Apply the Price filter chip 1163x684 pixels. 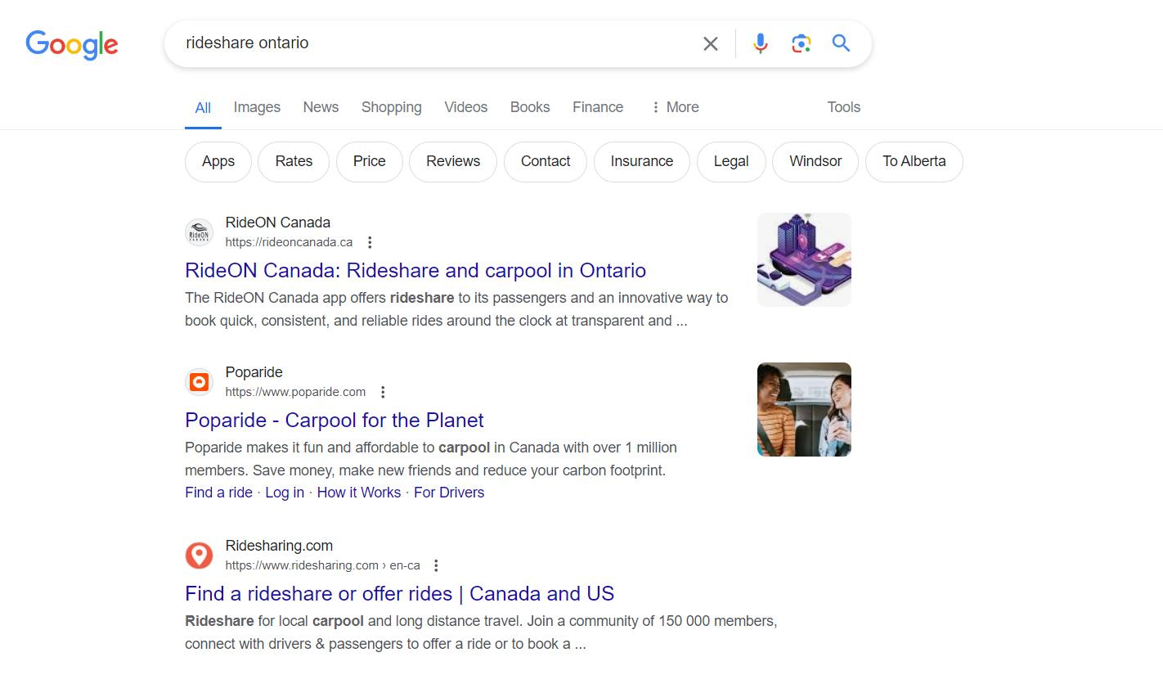coord(370,161)
